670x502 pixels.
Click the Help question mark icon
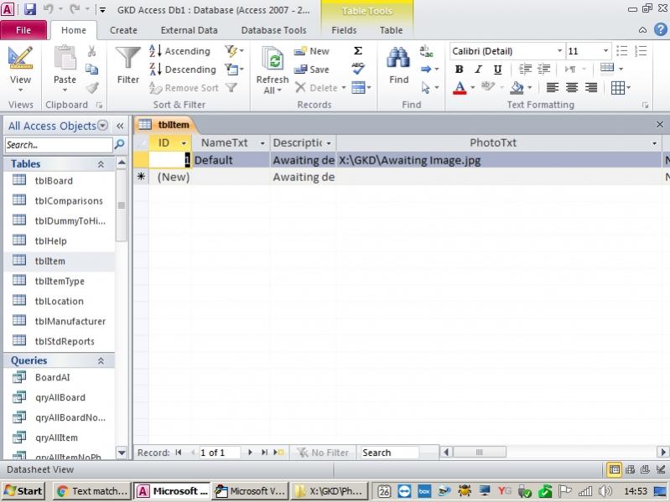tap(660, 29)
